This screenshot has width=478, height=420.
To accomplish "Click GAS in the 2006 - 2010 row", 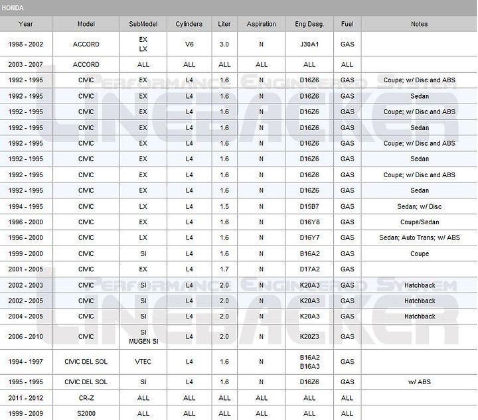I will point(347,337).
